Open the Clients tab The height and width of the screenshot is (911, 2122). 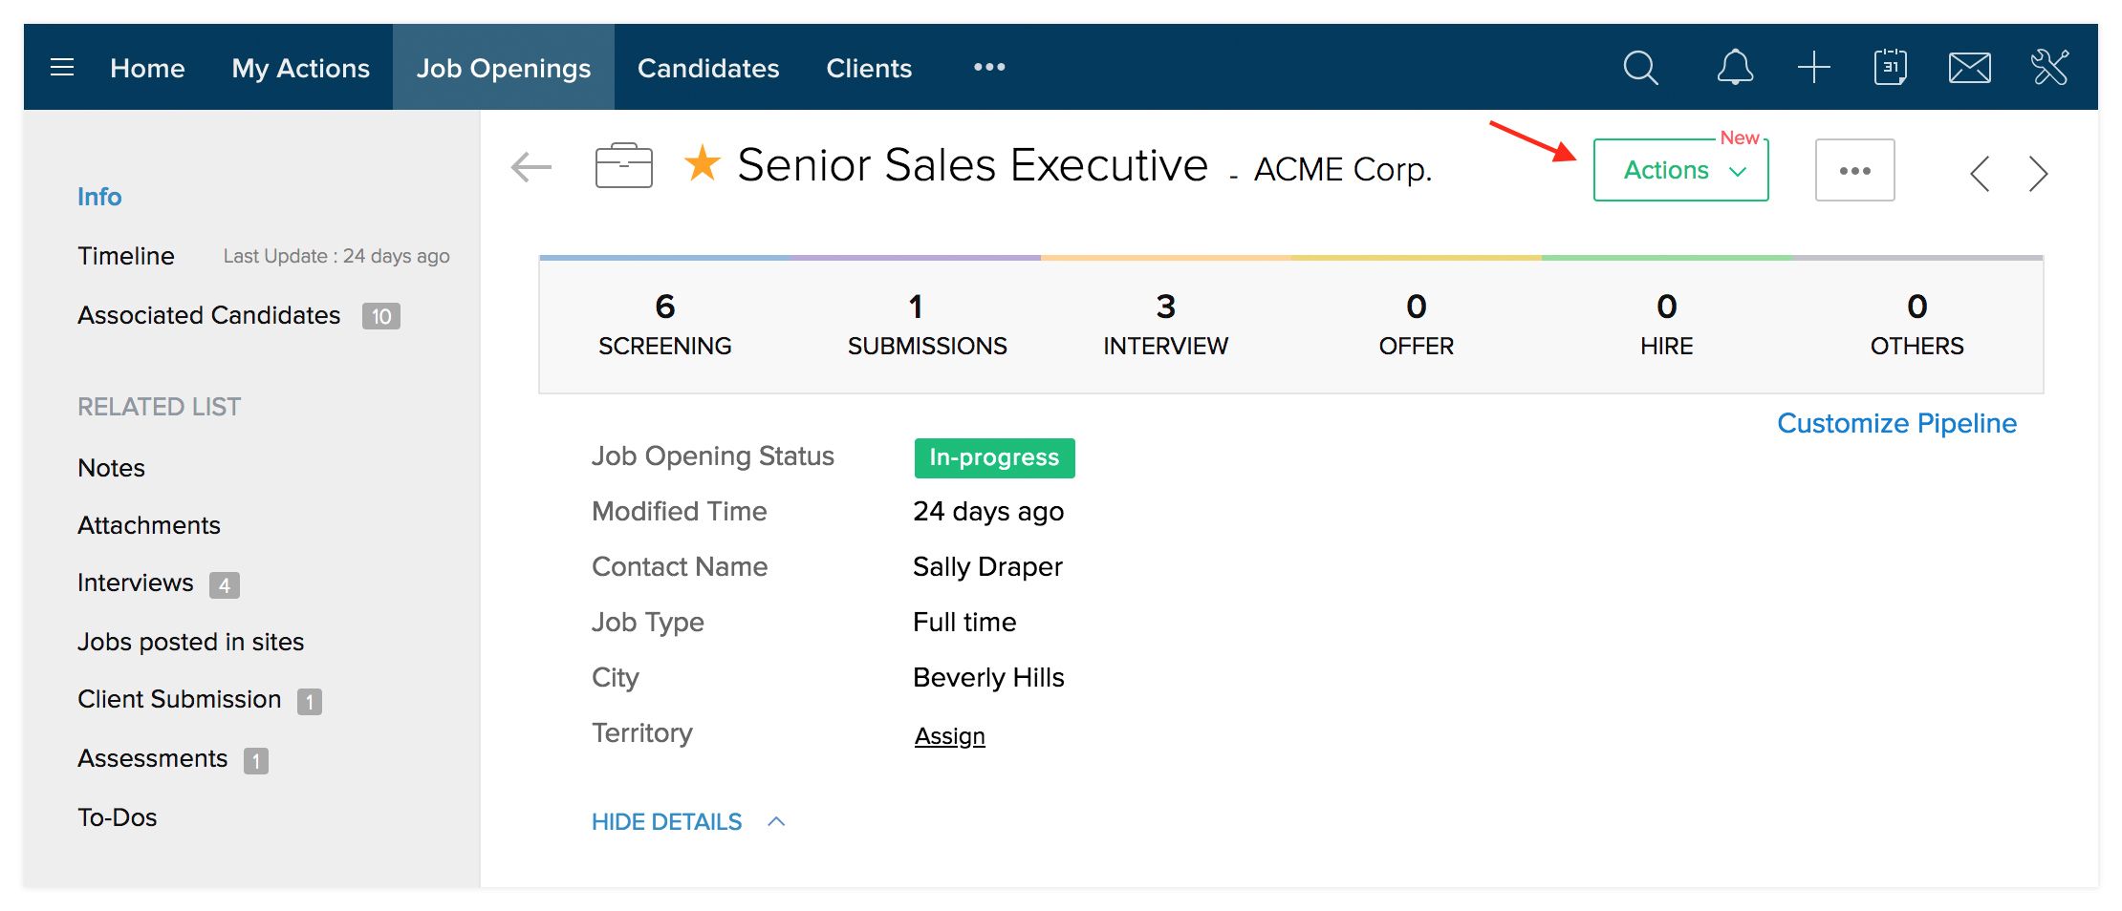tap(869, 69)
